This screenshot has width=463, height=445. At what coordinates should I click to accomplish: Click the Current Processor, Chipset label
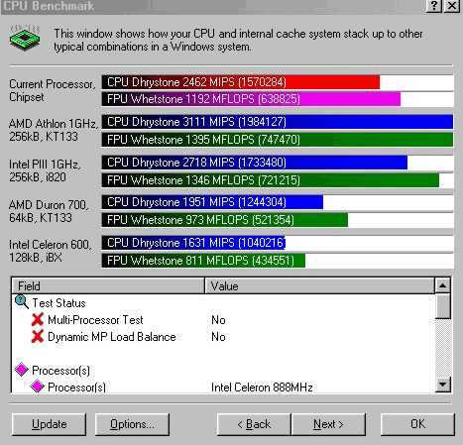click(x=52, y=90)
